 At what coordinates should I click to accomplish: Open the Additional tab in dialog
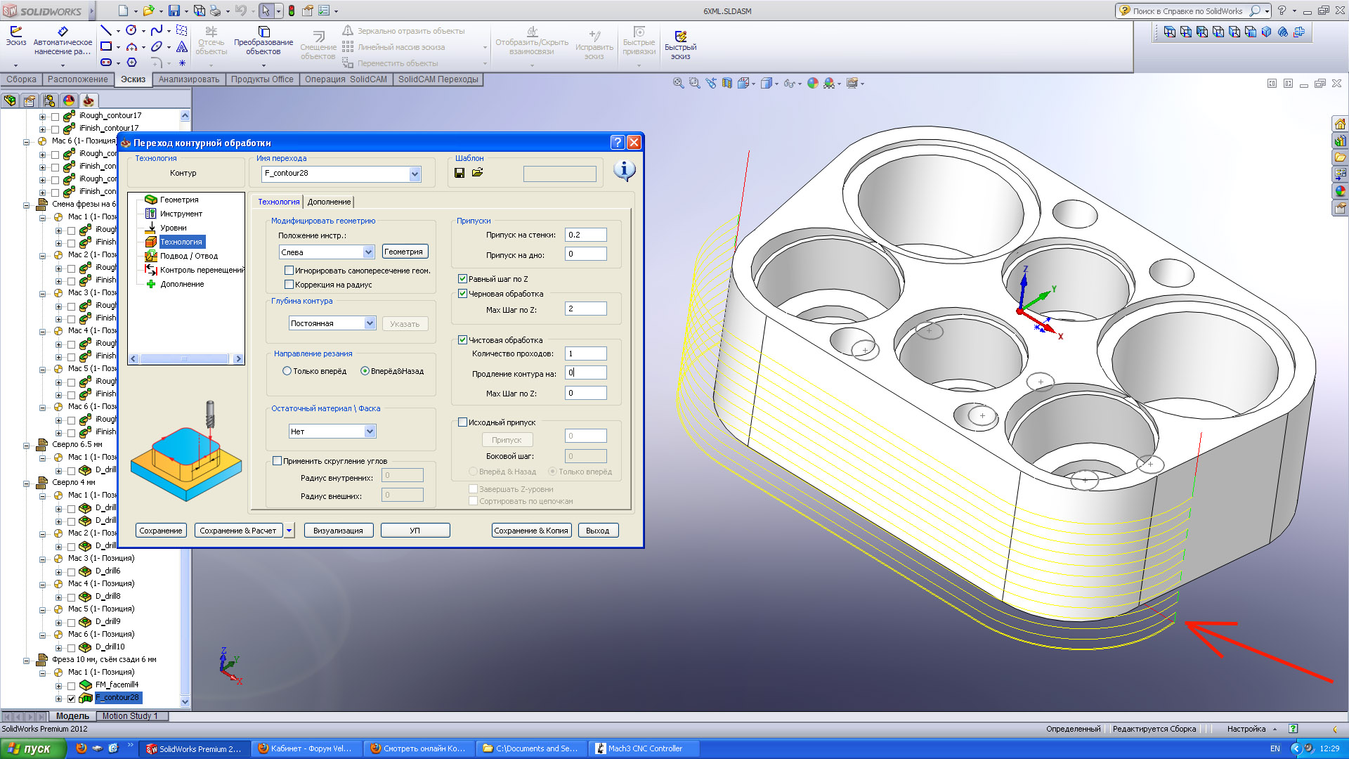tap(329, 202)
